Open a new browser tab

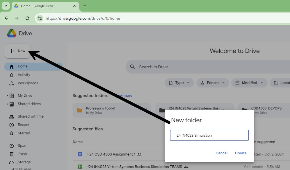point(85,6)
